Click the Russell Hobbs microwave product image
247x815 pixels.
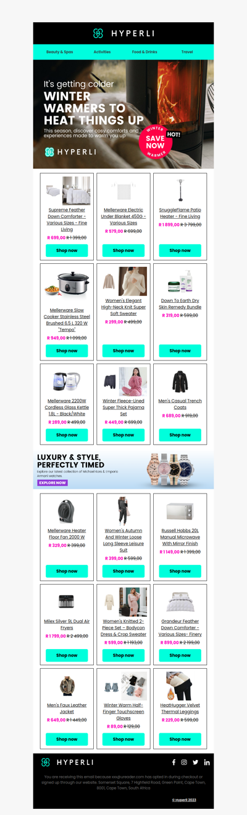tap(180, 511)
